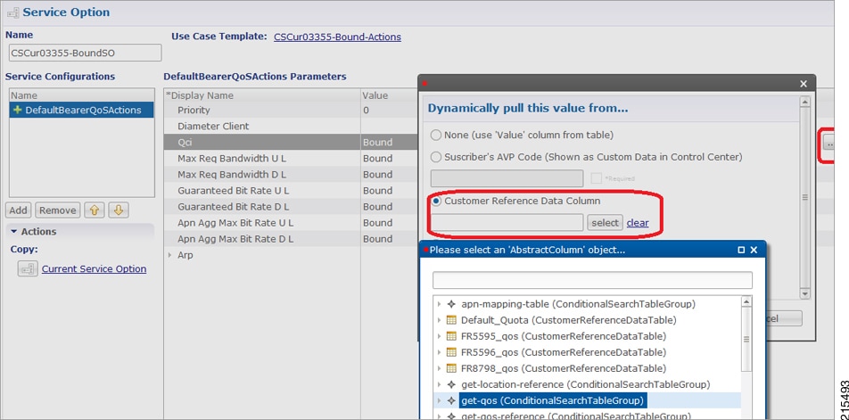The height and width of the screenshot is (420, 849).
Task: Click the copy icon beside Current Service Option
Action: [28, 269]
